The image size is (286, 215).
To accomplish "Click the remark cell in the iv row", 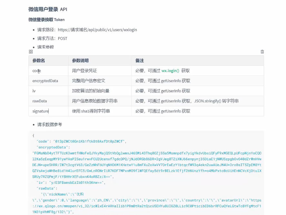I will pos(198,91).
